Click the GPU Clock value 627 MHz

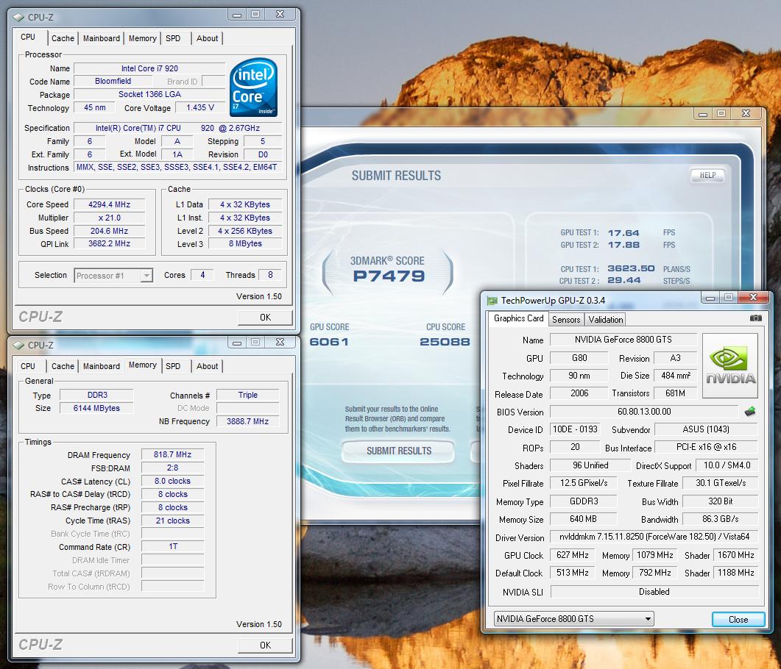click(572, 555)
